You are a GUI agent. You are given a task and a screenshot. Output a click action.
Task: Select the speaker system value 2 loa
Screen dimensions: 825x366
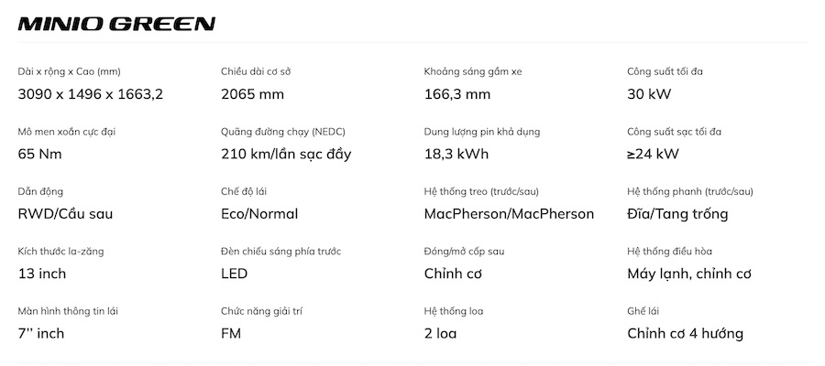[x=440, y=333]
